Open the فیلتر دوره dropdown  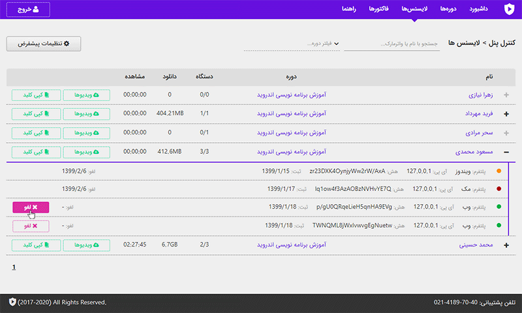coord(292,44)
